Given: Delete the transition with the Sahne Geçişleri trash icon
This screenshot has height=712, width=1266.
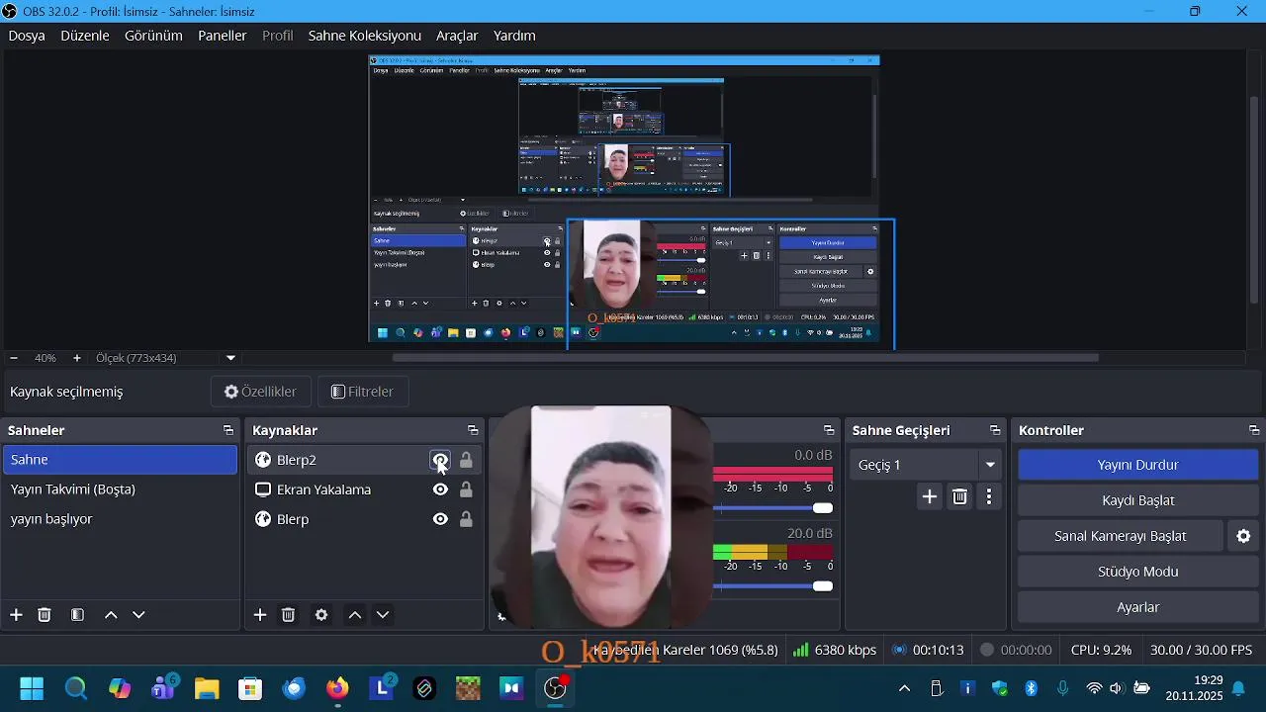Looking at the screenshot, I should (x=959, y=496).
